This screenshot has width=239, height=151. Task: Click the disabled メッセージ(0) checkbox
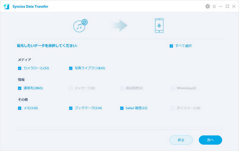[71, 88]
